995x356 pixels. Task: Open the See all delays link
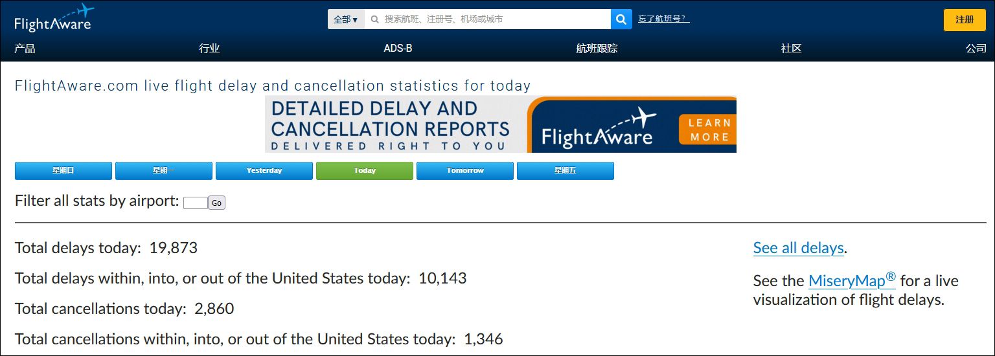[798, 248]
